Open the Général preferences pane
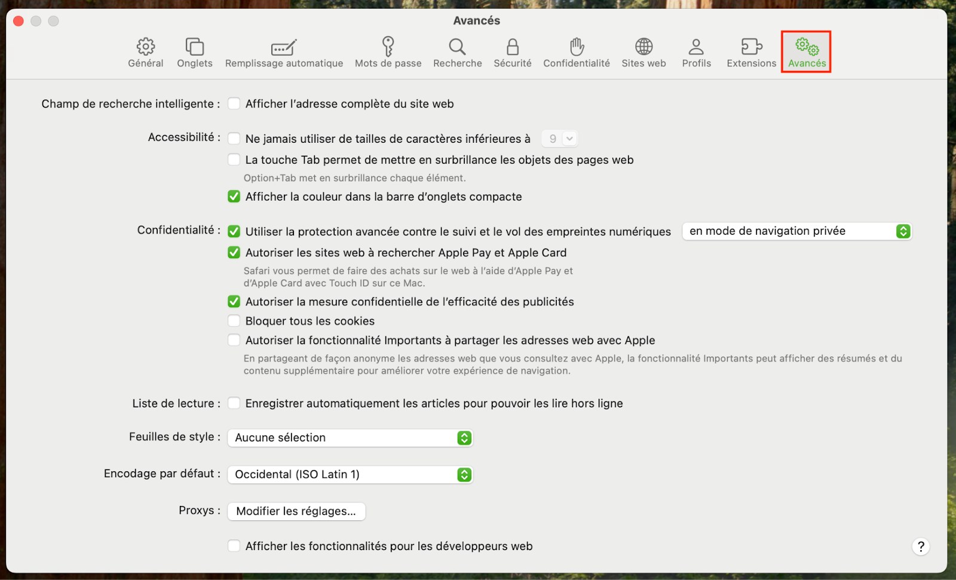Screen dimensions: 956x580 pyautogui.click(x=145, y=52)
